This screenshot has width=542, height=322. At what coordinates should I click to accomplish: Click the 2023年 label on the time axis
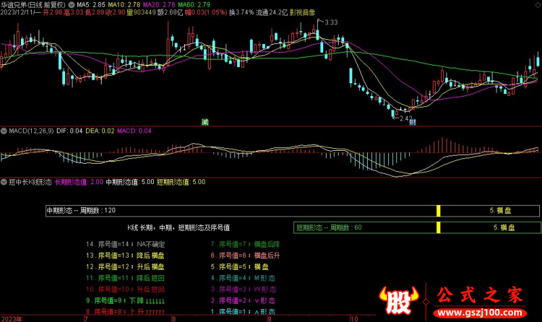coord(11,317)
